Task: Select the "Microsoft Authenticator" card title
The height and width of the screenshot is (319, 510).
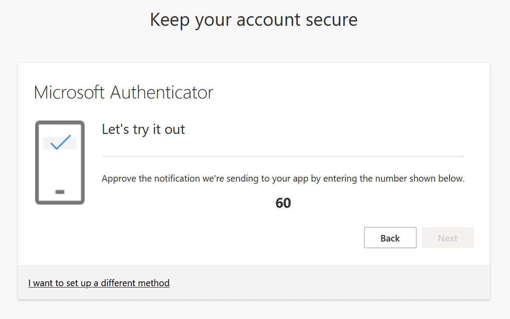Action: tap(124, 92)
